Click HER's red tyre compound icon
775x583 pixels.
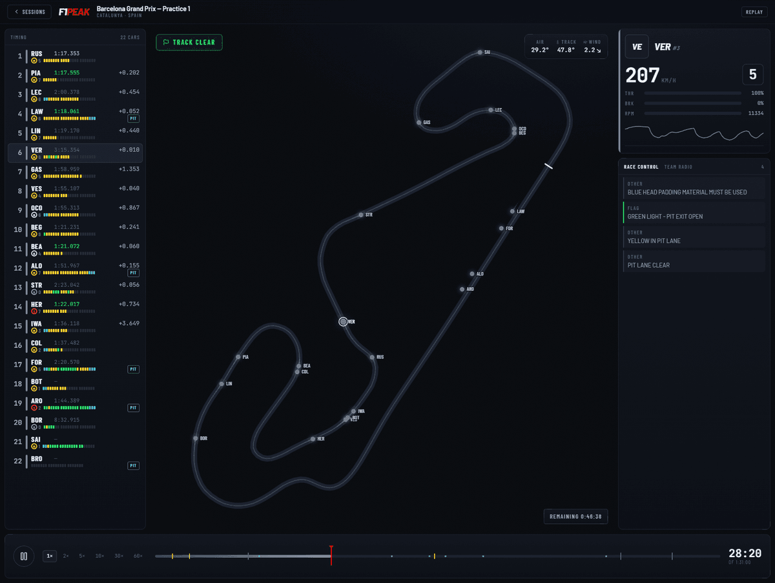(x=34, y=312)
